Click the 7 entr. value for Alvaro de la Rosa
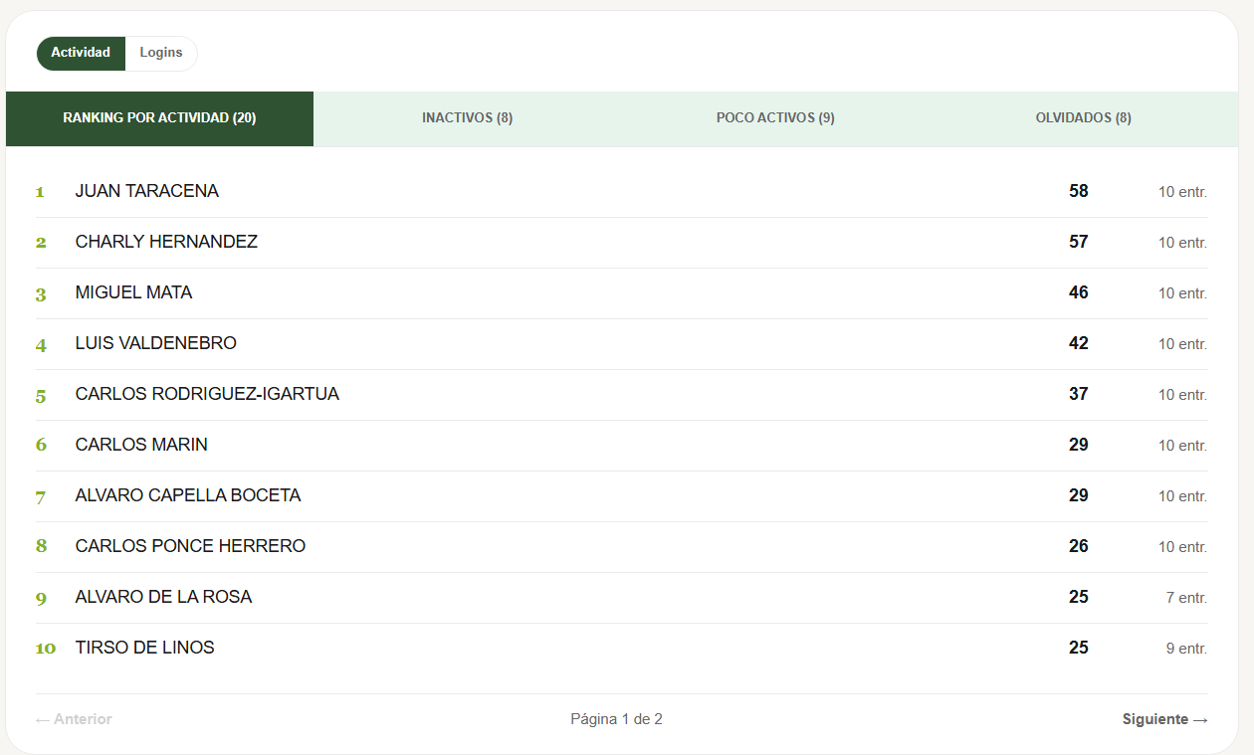 [x=1186, y=598]
